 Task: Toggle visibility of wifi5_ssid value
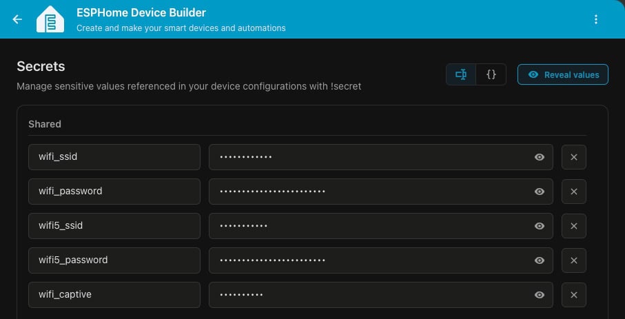click(x=540, y=226)
